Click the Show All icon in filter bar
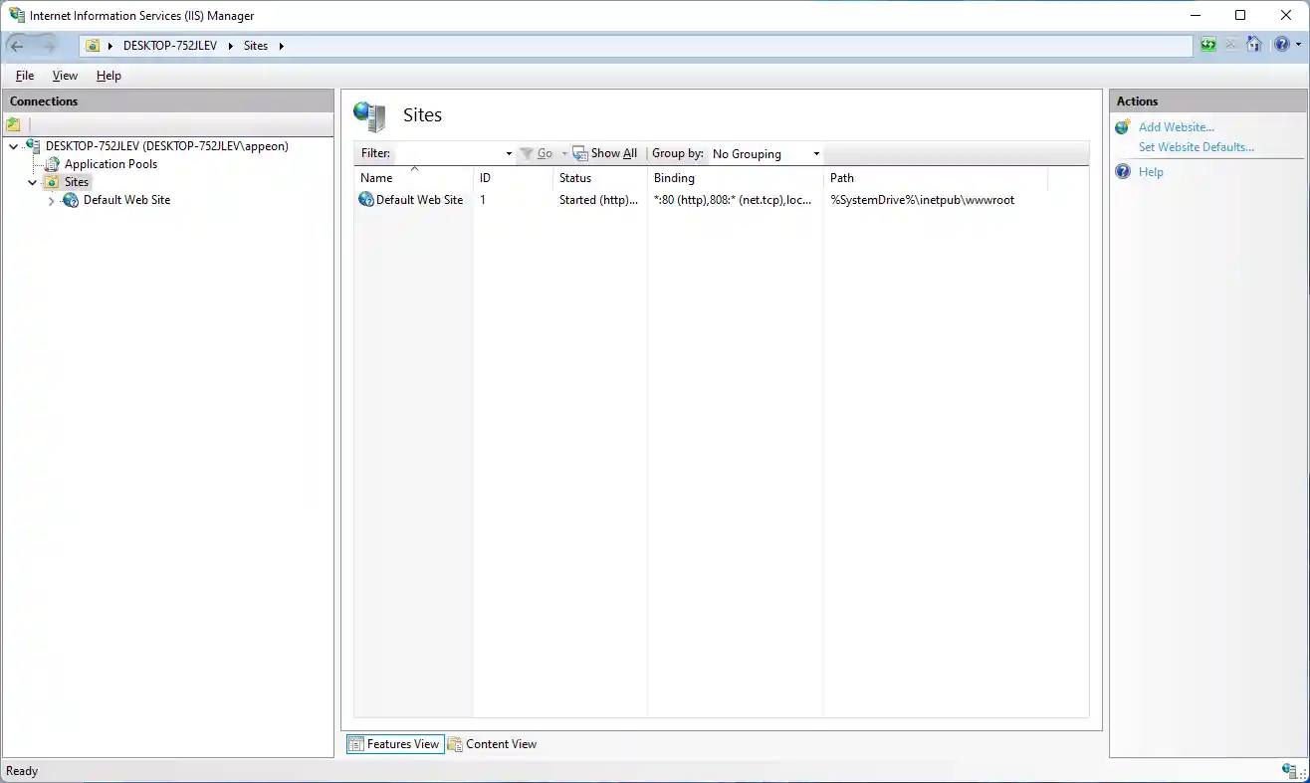 click(x=580, y=153)
